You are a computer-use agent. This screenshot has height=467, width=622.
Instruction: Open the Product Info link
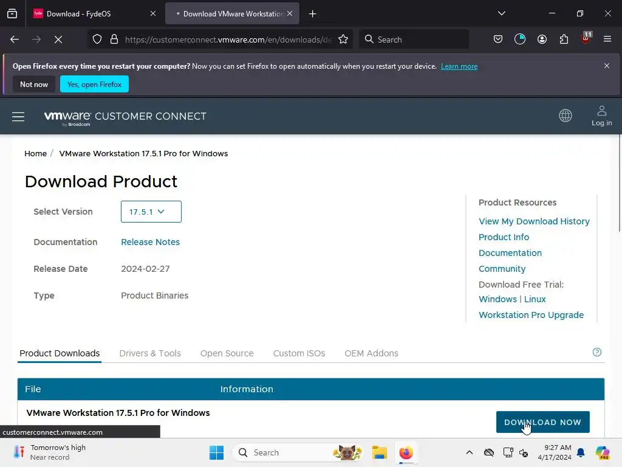(x=504, y=237)
